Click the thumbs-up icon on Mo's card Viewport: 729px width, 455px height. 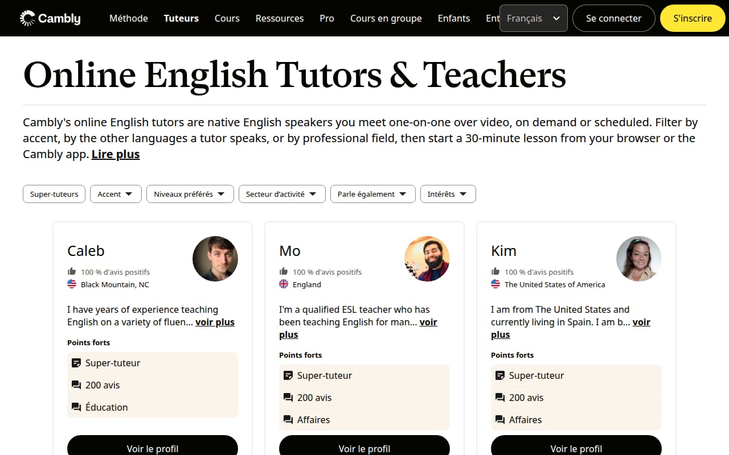click(x=284, y=271)
